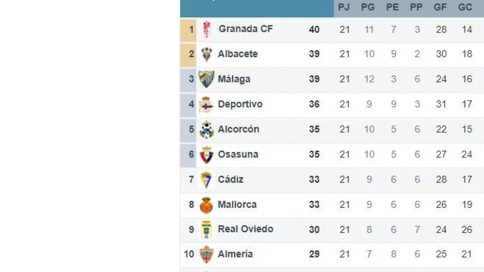
Task: Select the Deportivo team name
Action: coord(240,104)
